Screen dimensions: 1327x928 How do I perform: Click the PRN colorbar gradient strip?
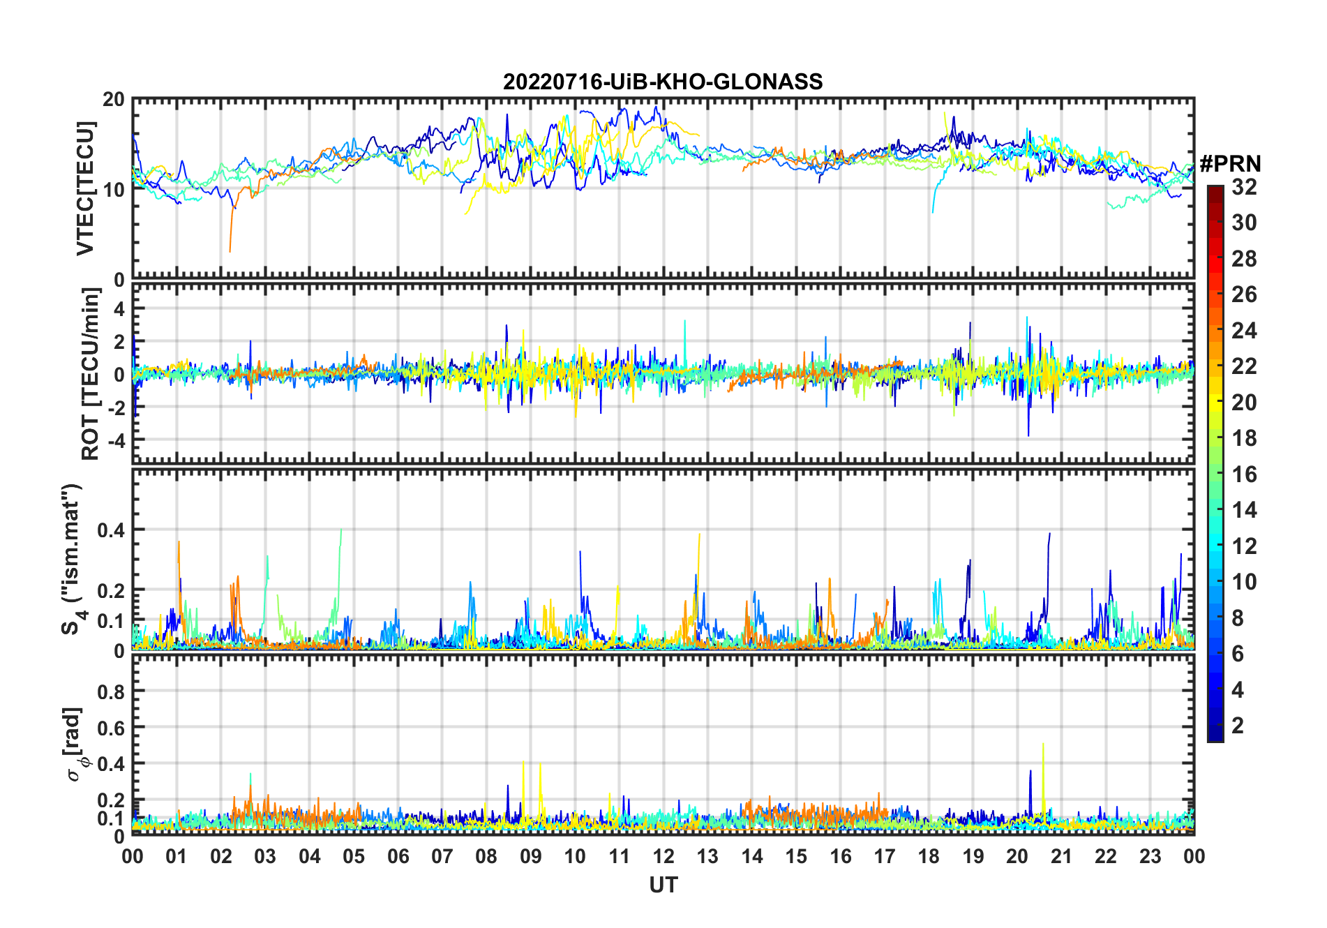pos(1215,463)
